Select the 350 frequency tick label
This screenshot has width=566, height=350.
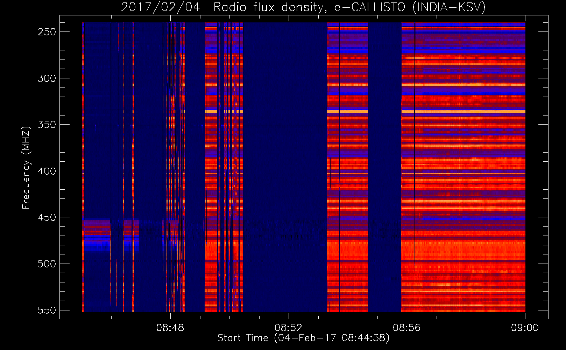click(47, 125)
